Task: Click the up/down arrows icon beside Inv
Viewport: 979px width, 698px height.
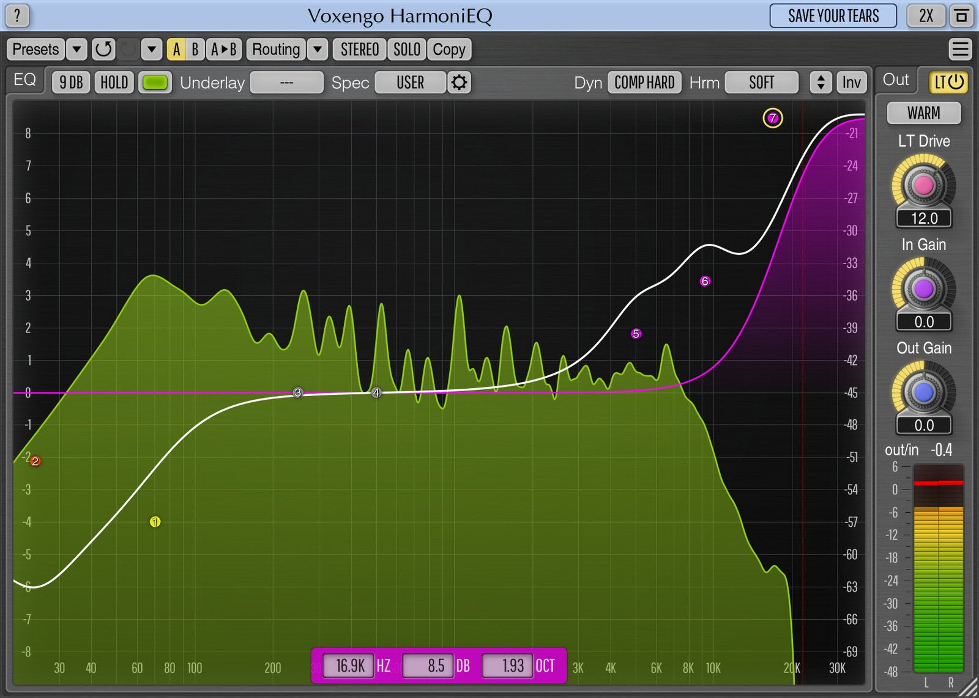Action: click(821, 83)
